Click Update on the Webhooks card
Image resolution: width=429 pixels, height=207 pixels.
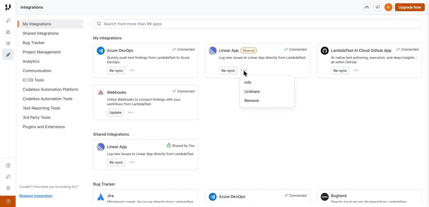[115, 112]
